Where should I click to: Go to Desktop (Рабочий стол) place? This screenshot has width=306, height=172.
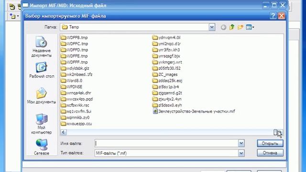(x=42, y=70)
